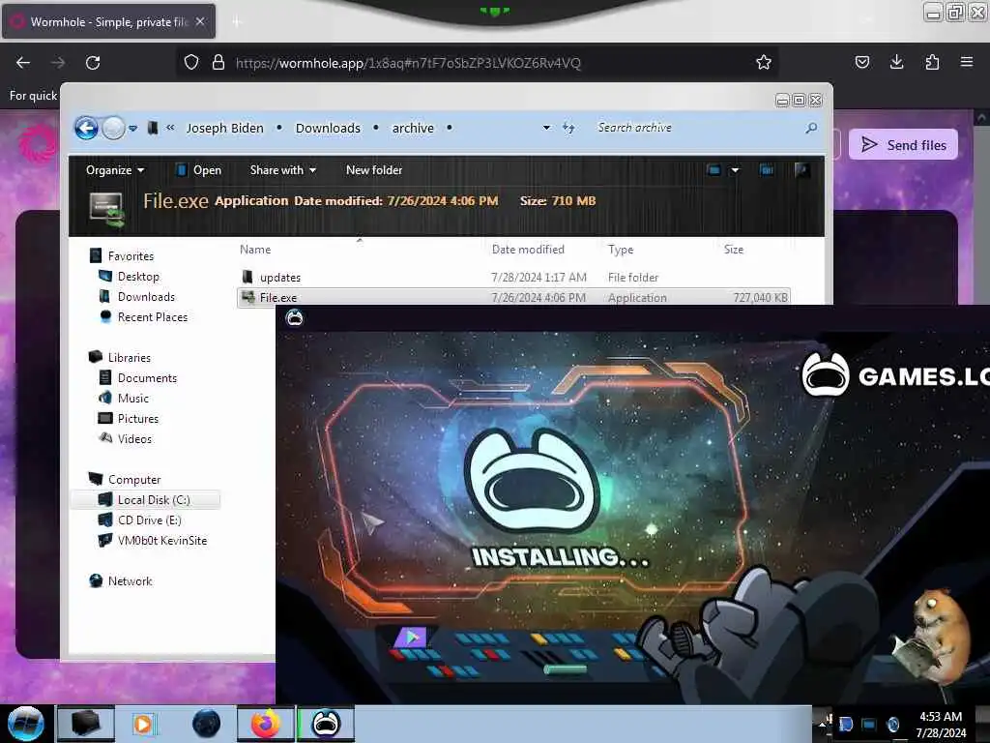Viewport: 990px width, 743px height.
Task: Click the archive breadcrumb segment
Action: 413,129
